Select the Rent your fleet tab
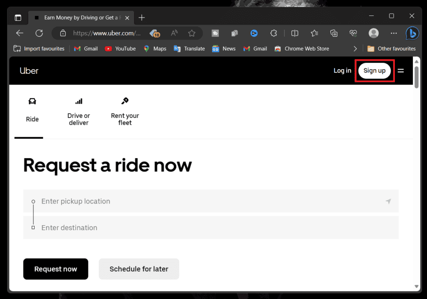Image resolution: width=427 pixels, height=299 pixels. pos(124,111)
